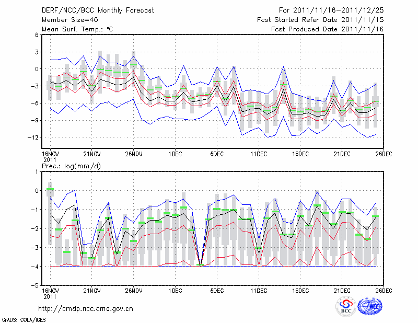
Task: Click the Fcst Started Refer Date text
Action: click(321, 20)
